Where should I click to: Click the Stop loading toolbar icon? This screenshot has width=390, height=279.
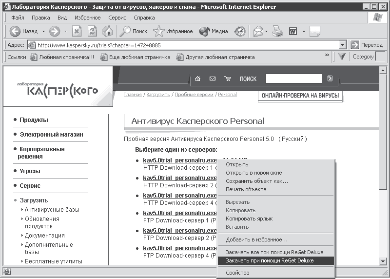click(x=77, y=31)
